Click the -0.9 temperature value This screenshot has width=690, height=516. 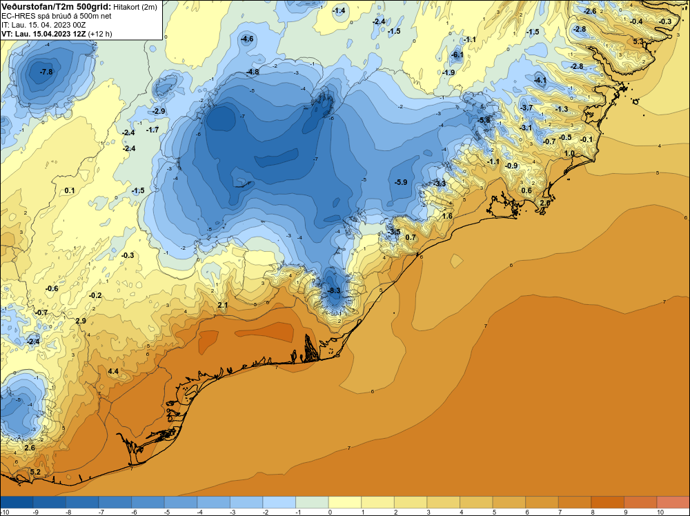(x=511, y=166)
